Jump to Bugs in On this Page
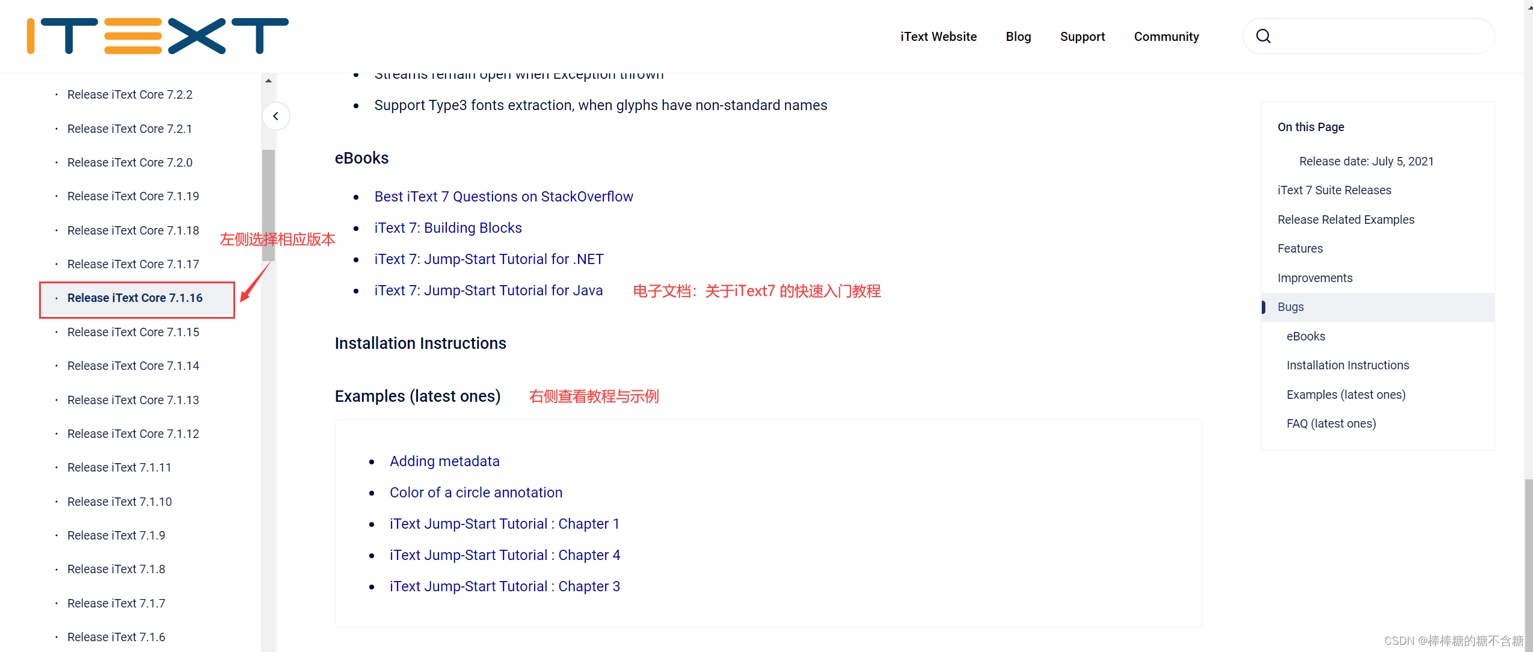This screenshot has height=652, width=1533. [x=1291, y=307]
